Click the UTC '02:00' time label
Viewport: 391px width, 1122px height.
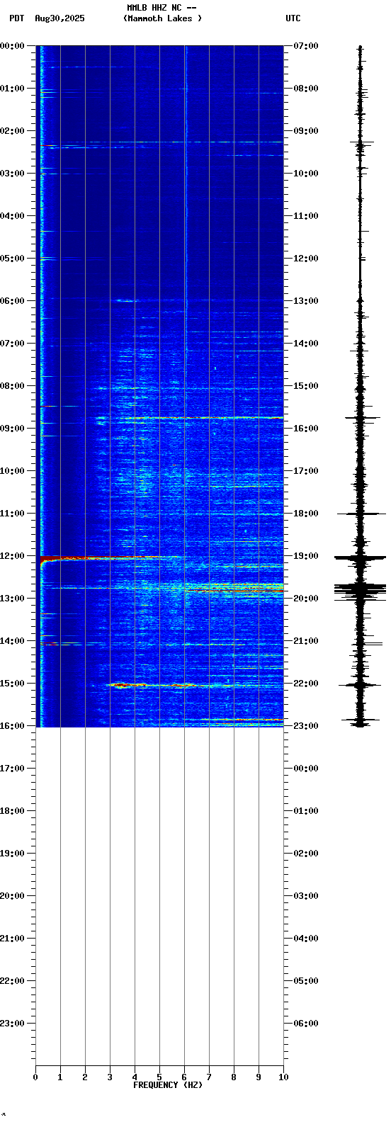click(x=306, y=854)
